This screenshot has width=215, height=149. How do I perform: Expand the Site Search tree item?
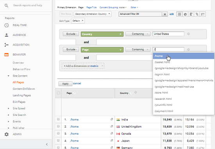[x=8, y=115]
